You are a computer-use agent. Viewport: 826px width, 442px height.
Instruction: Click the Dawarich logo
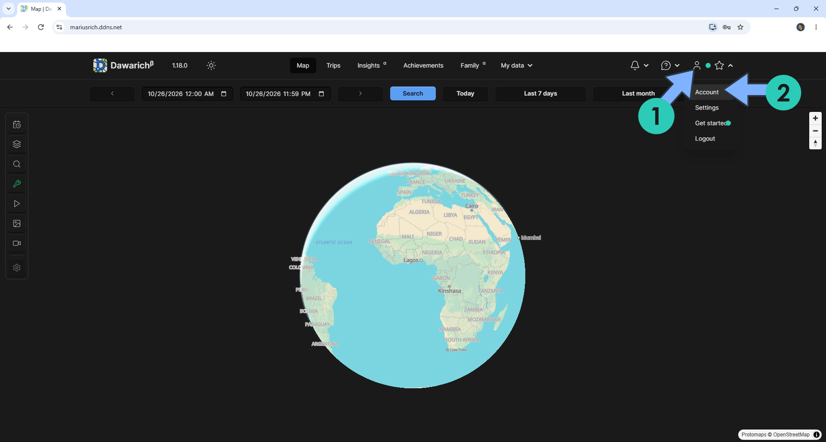coord(123,65)
